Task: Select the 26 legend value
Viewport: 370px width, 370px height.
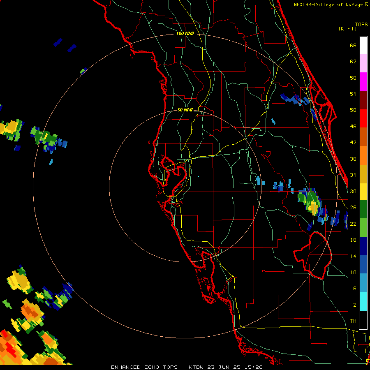Action: (353, 208)
